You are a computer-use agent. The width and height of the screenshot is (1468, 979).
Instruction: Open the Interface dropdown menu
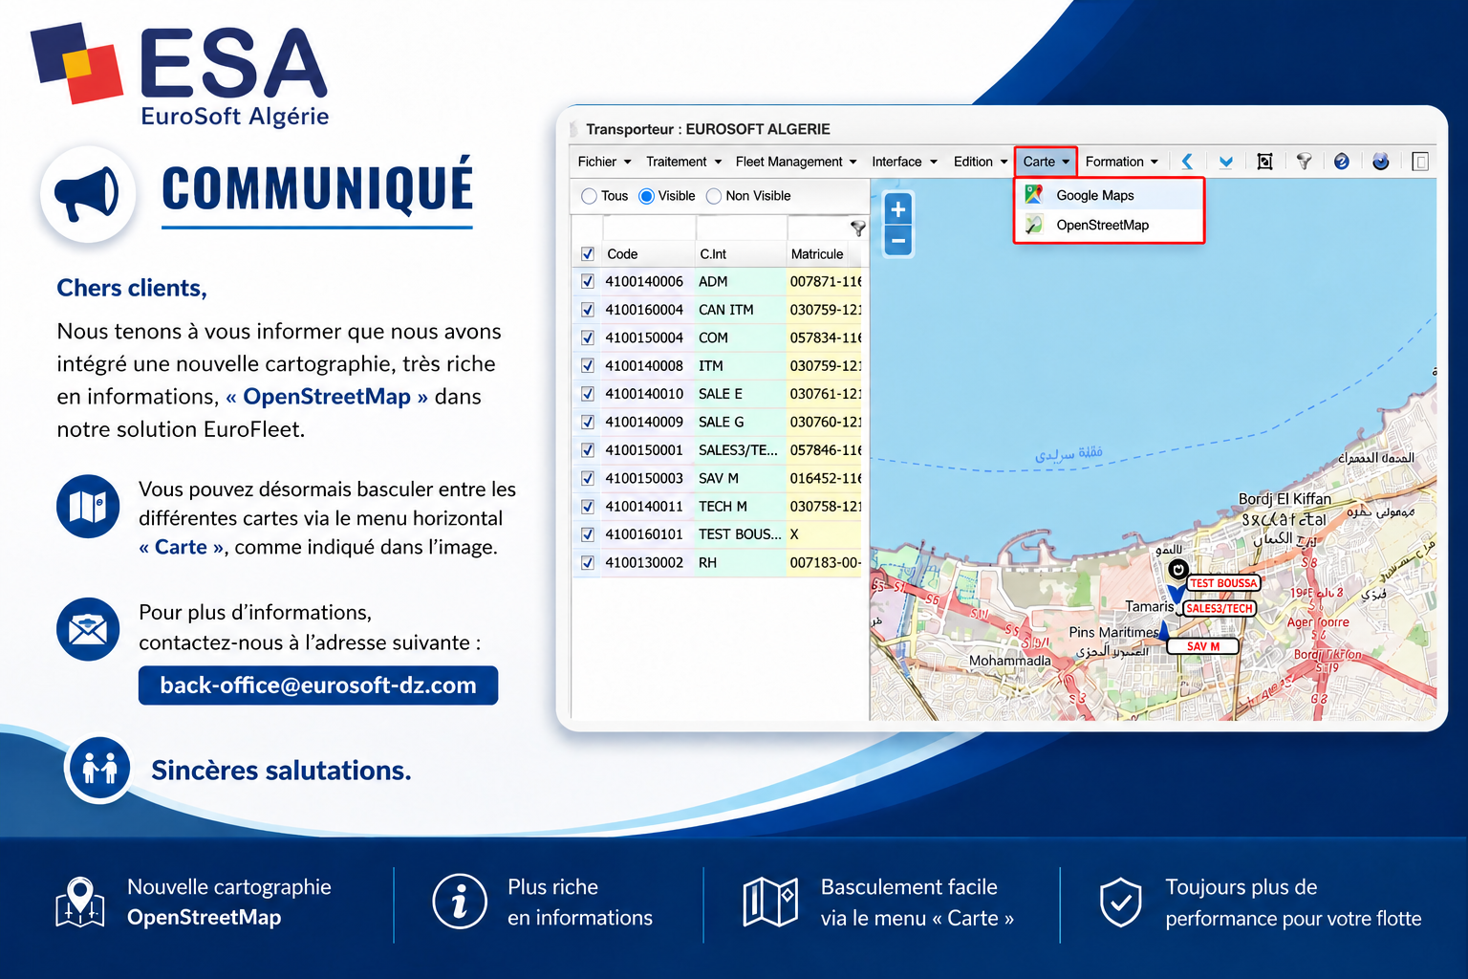pos(904,162)
